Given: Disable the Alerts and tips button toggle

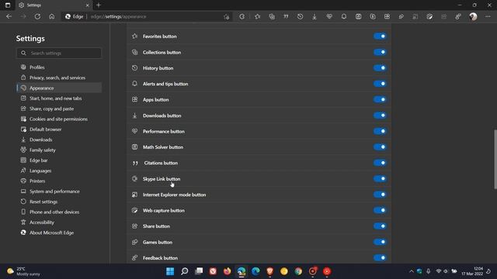Looking at the screenshot, I should [380, 84].
